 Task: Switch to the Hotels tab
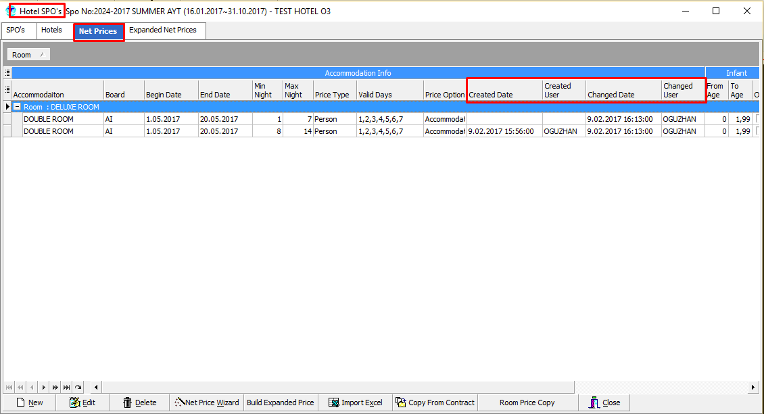click(51, 30)
